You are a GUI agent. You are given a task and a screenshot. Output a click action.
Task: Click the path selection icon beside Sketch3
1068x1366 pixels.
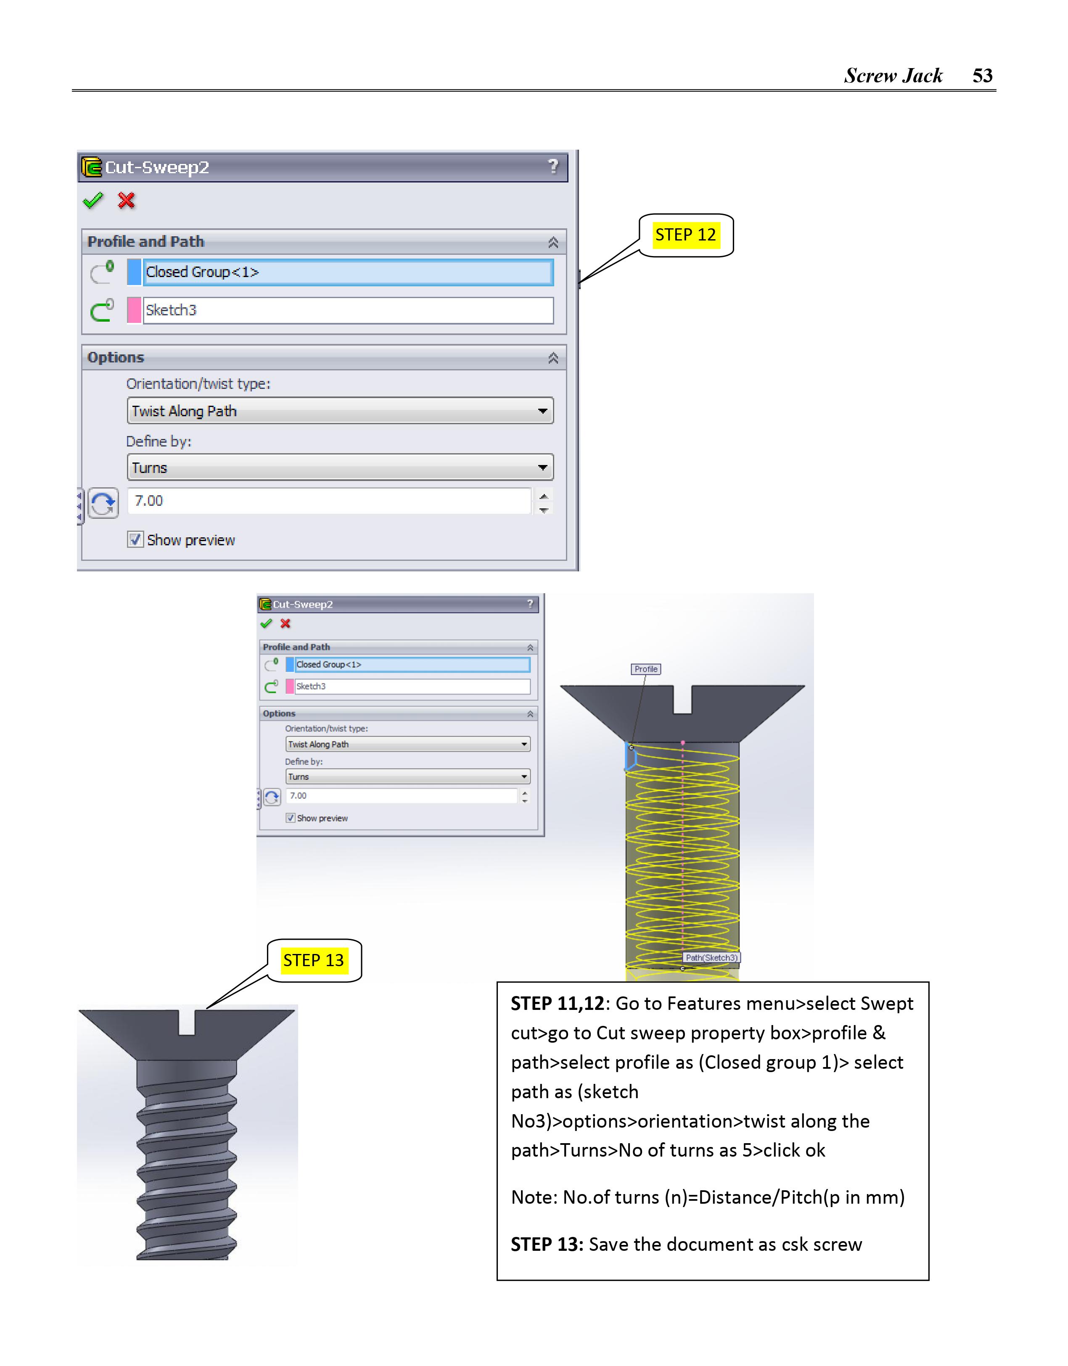[103, 309]
